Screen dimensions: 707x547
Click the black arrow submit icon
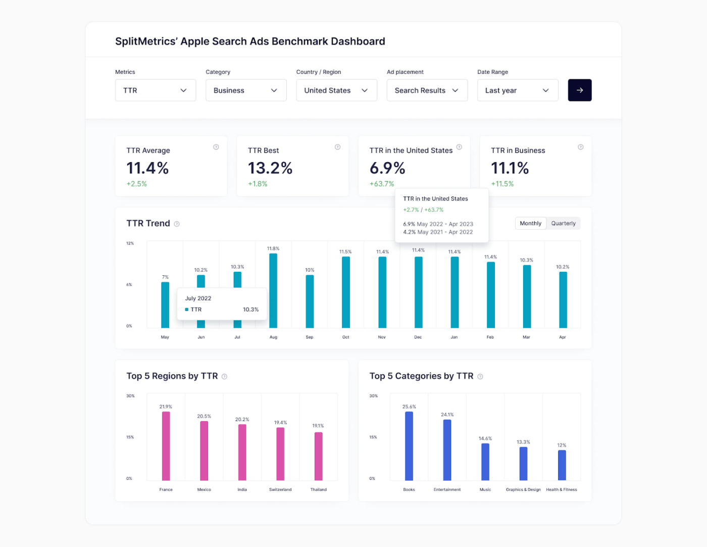pyautogui.click(x=579, y=90)
